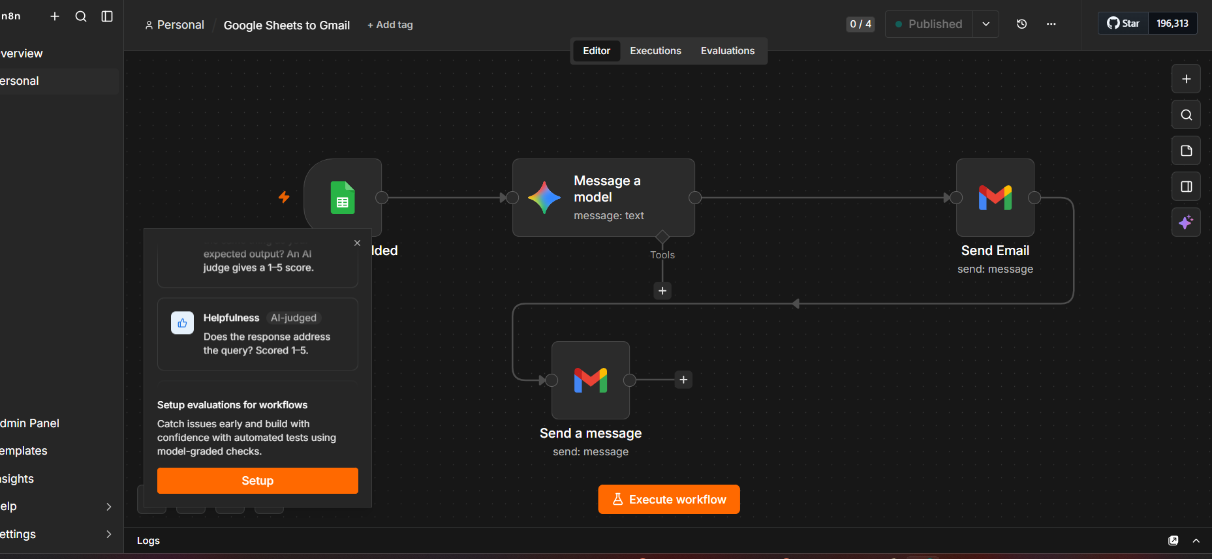Open the Admin Panel sidebar item
The height and width of the screenshot is (559, 1212).
(x=59, y=423)
